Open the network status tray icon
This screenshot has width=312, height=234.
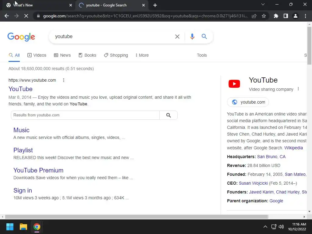(274, 227)
